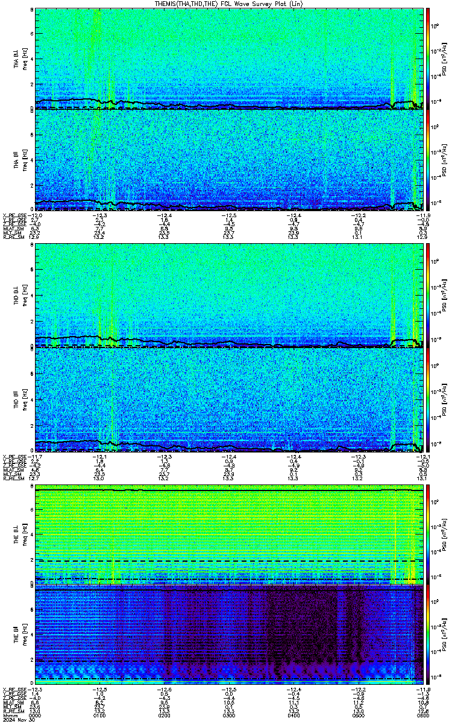Click the color bar beside THA B⊥ spectrogram
This screenshot has height=724, width=452.
(x=428, y=59)
